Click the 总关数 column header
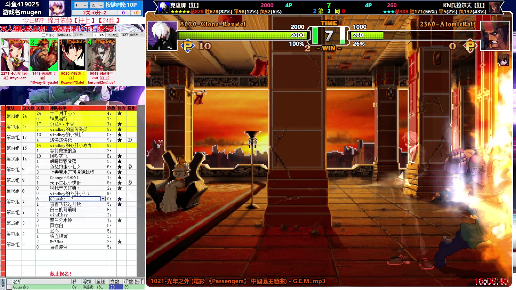Viewport: 516px width, 290px height. (x=28, y=108)
